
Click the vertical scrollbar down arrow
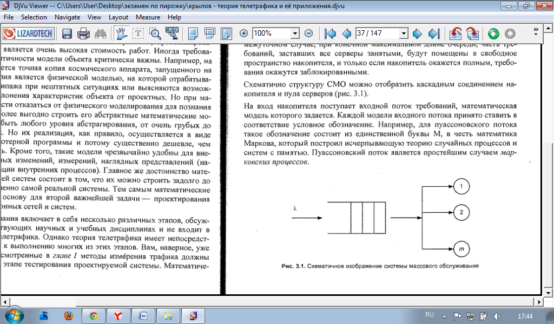coord(548,293)
